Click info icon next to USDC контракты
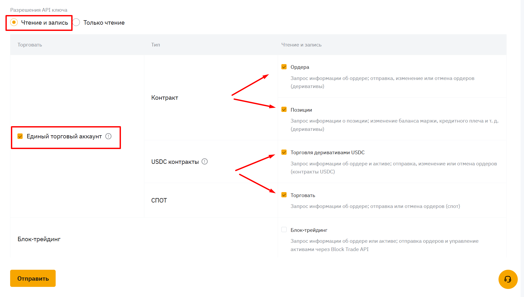Viewport: 524px width, 297px height. (x=205, y=161)
